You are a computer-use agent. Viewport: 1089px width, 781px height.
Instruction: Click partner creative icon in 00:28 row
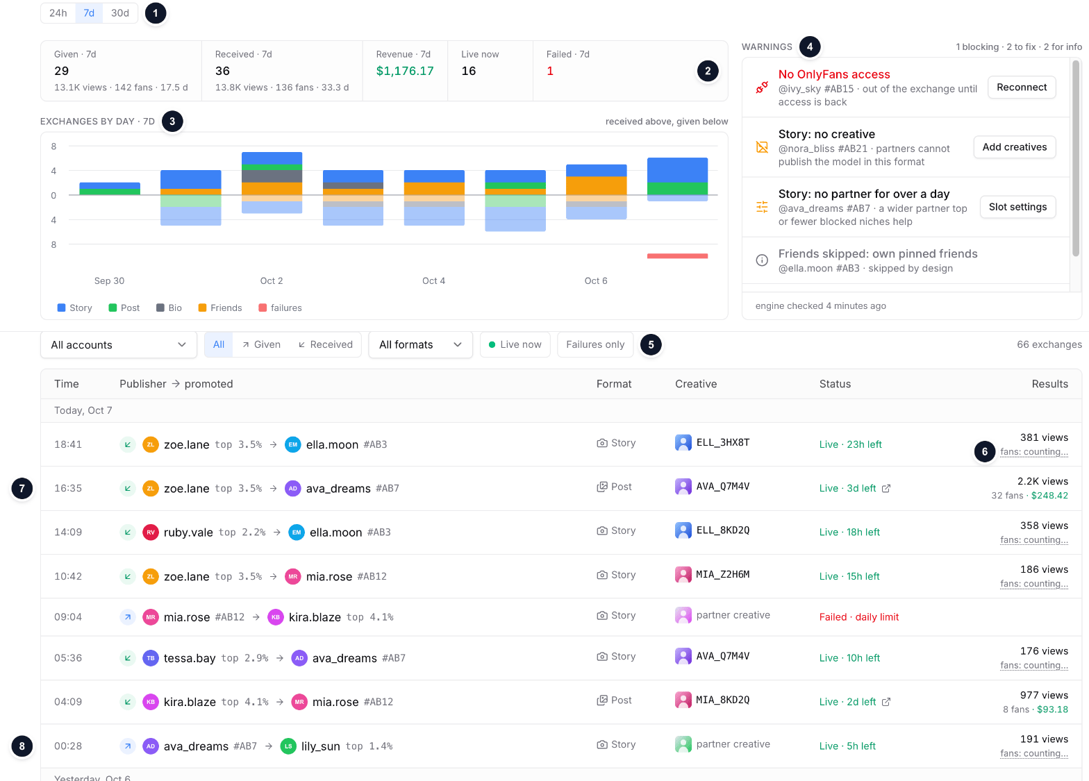tap(683, 744)
